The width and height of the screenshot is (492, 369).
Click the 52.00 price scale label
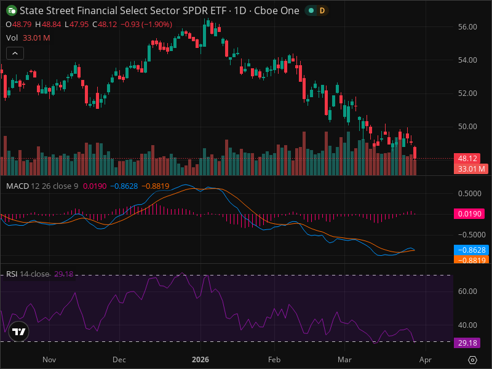[467, 93]
